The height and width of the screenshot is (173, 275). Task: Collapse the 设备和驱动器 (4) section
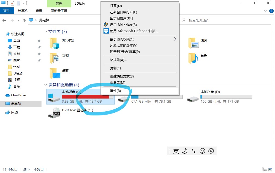(45, 85)
